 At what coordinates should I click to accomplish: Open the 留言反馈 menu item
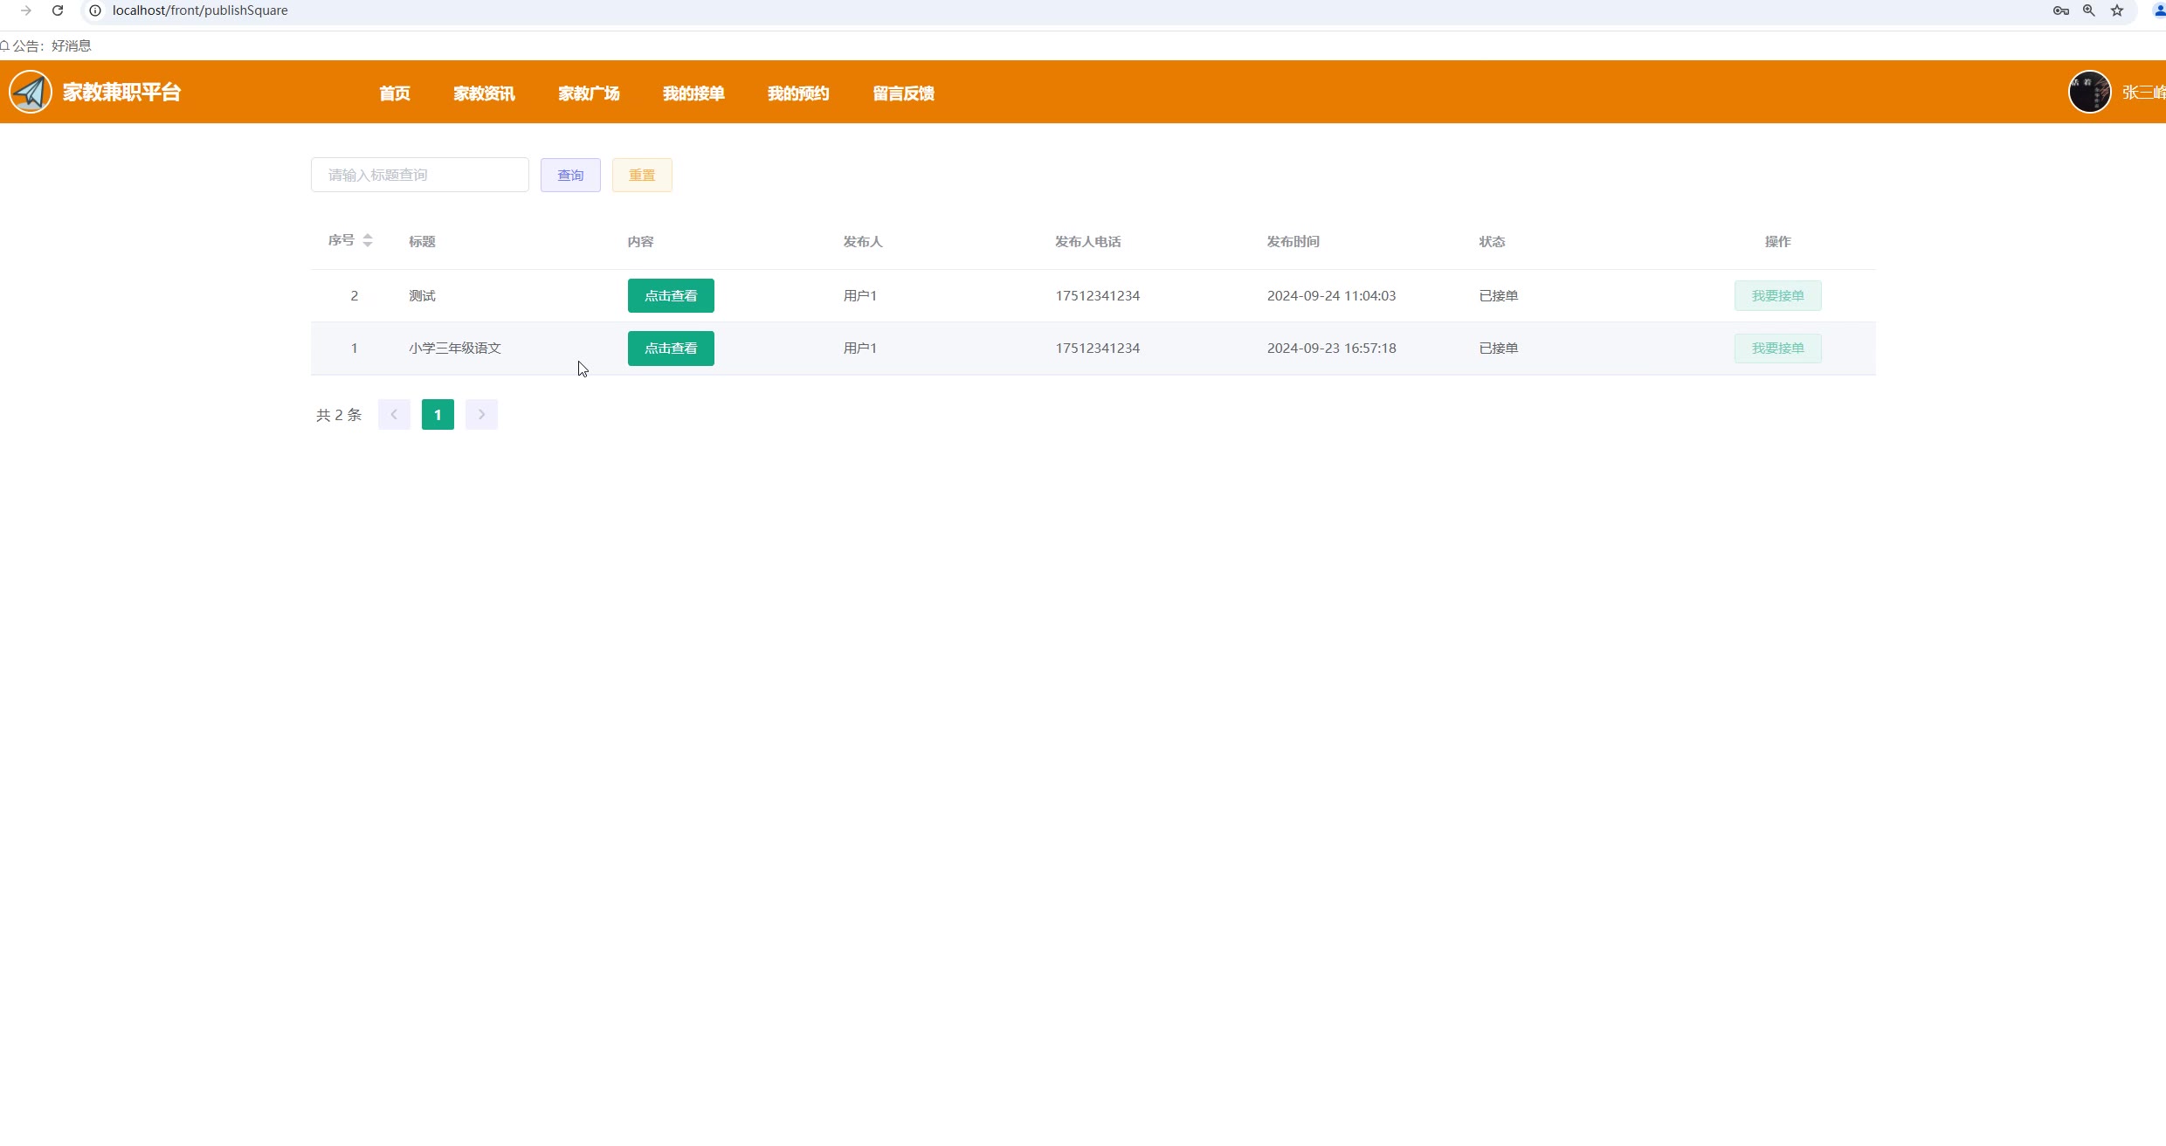point(903,93)
